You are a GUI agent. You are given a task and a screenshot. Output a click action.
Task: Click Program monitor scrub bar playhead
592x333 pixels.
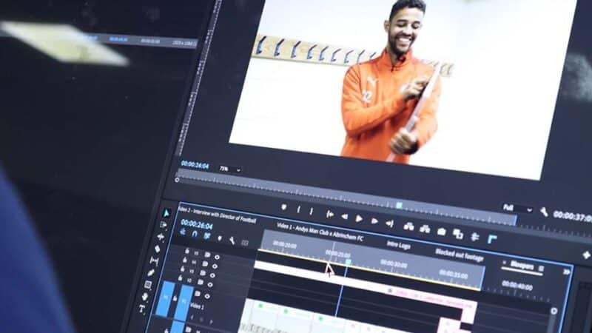[x=399, y=205]
